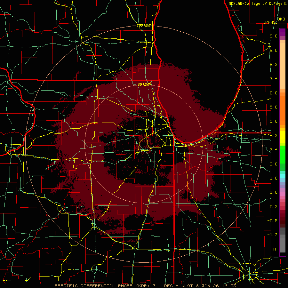Click the bright yellow band of color bar
The height and width of the screenshot is (288, 288).
tap(283, 137)
